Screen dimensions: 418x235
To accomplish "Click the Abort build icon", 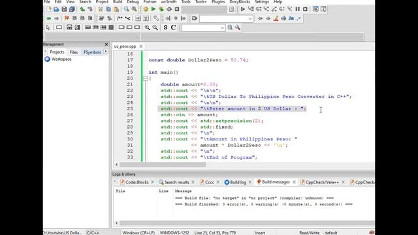I will point(177,9).
